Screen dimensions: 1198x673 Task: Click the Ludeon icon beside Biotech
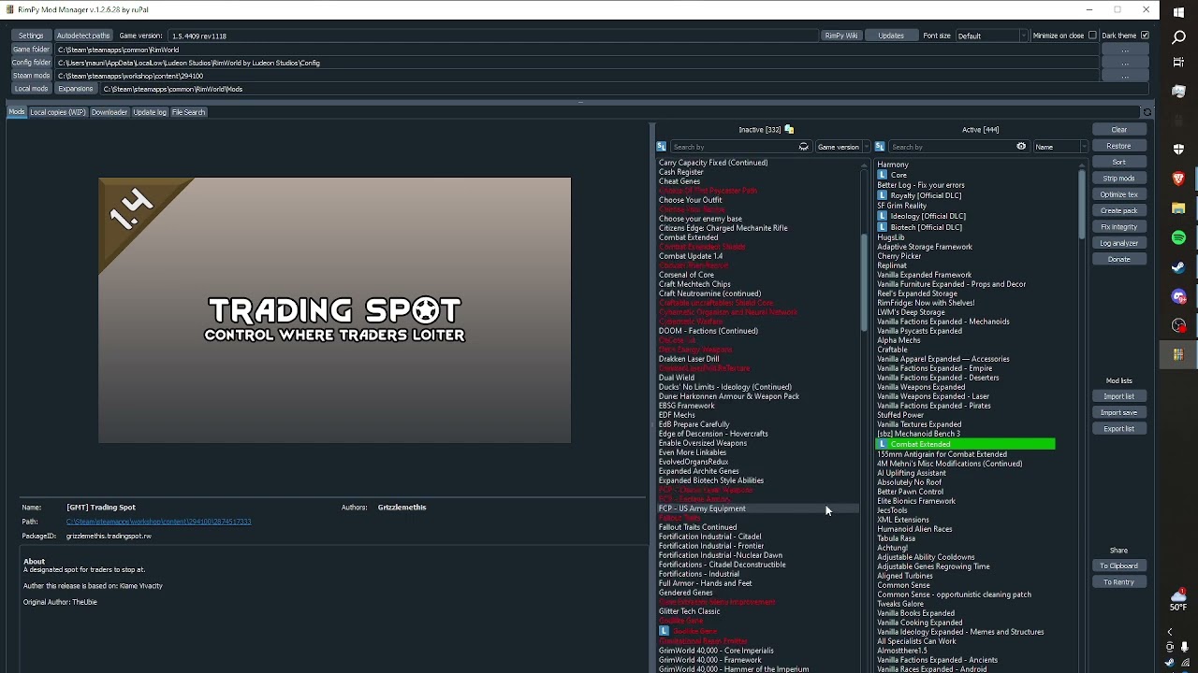coord(883,226)
